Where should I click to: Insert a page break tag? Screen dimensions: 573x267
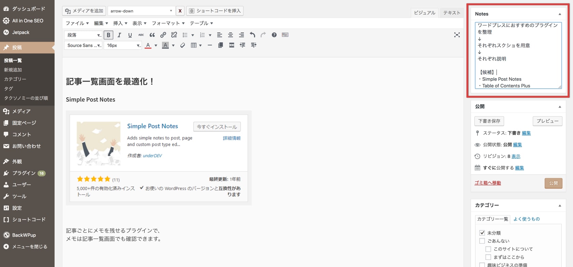coord(232,45)
